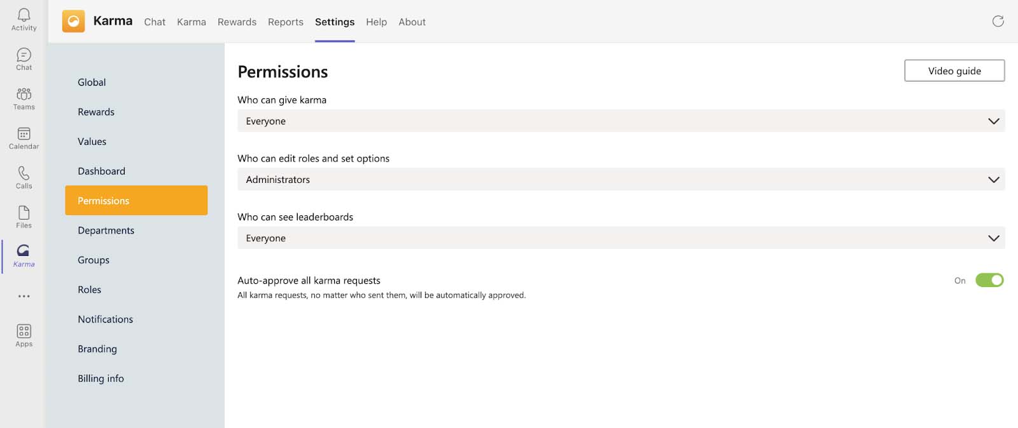Open Dashboard settings section
The height and width of the screenshot is (428, 1018).
click(x=136, y=171)
